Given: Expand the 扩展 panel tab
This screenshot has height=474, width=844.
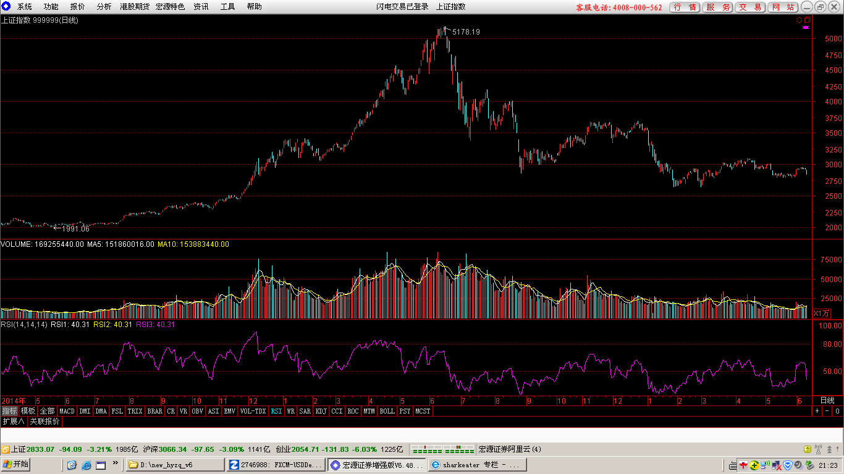Looking at the screenshot, I should (x=14, y=422).
